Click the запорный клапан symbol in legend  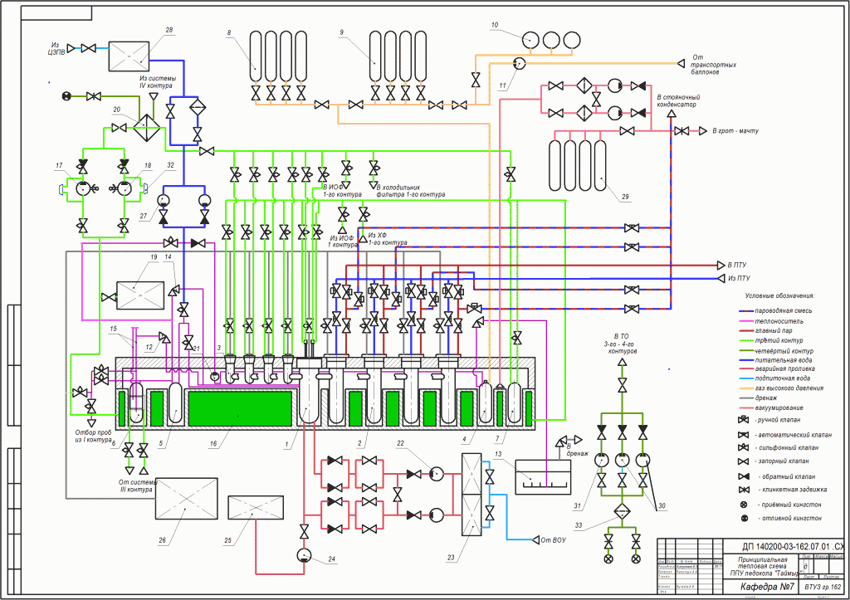click(x=743, y=461)
